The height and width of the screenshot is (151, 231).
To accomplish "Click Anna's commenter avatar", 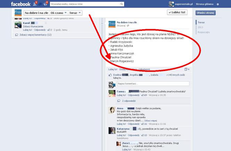I will click(112, 110).
